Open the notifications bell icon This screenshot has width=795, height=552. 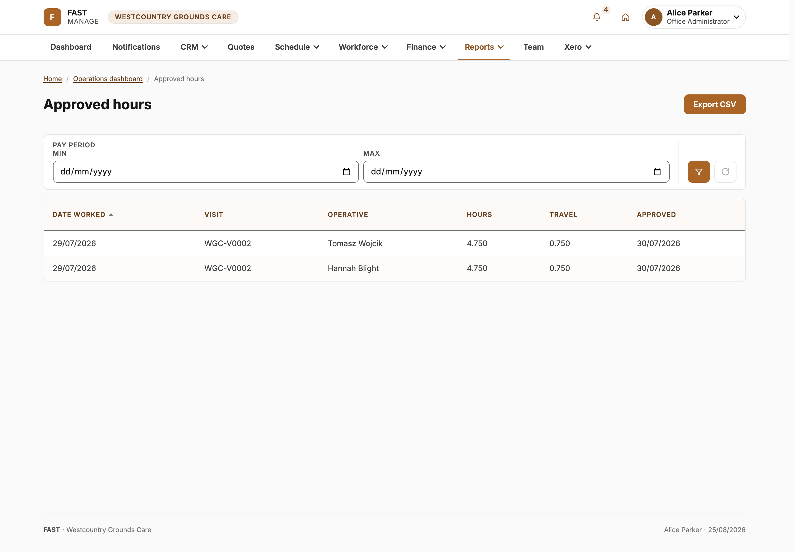coord(597,17)
